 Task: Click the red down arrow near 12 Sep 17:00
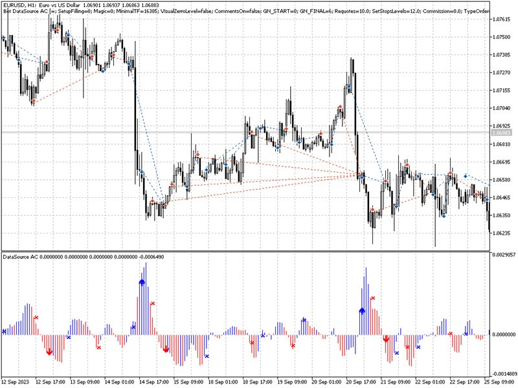coord(49,352)
